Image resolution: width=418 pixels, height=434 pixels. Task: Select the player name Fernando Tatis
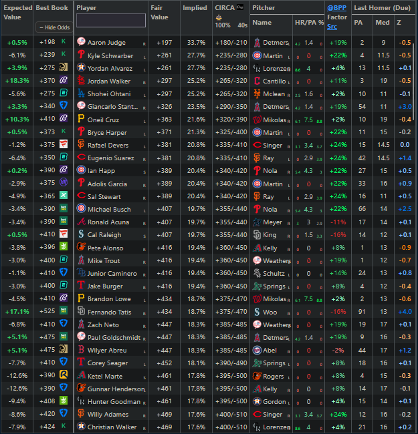click(x=110, y=312)
